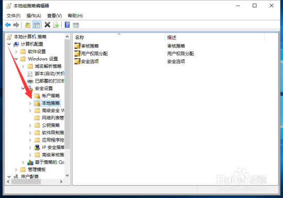Select 网络列表管理 tree item
This screenshot has width=283, height=198.
click(x=53, y=118)
